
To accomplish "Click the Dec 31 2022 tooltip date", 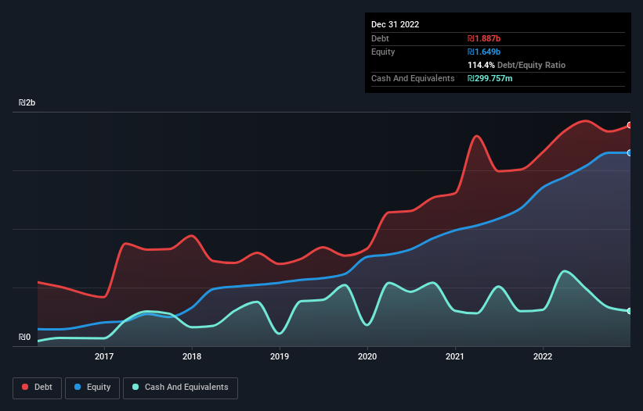I will click(396, 24).
